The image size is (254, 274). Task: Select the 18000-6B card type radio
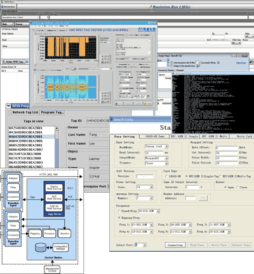click(x=166, y=176)
